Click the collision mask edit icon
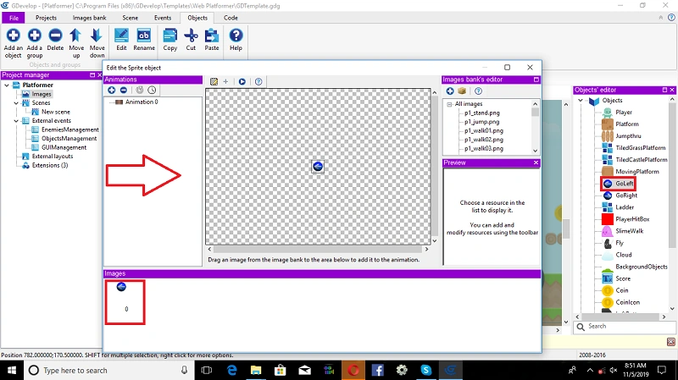 coord(214,81)
